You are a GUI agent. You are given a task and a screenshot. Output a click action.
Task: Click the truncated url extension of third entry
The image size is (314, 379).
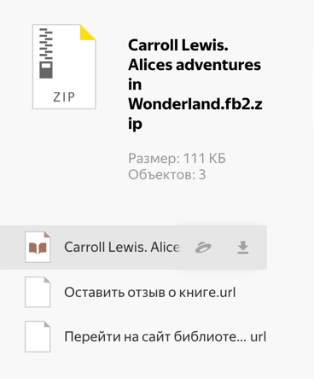tap(259, 337)
